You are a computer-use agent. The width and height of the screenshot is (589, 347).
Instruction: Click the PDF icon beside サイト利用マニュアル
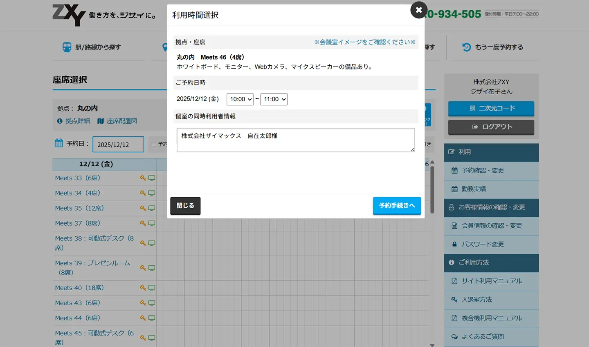pyautogui.click(x=454, y=281)
